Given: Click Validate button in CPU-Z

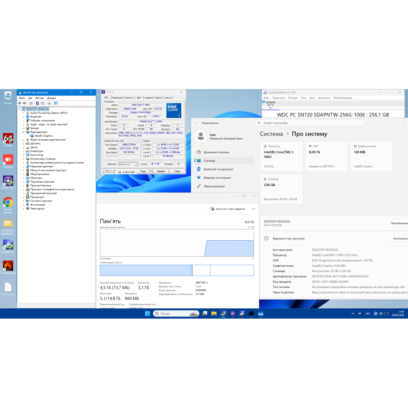Looking at the screenshot, I should coord(161,171).
